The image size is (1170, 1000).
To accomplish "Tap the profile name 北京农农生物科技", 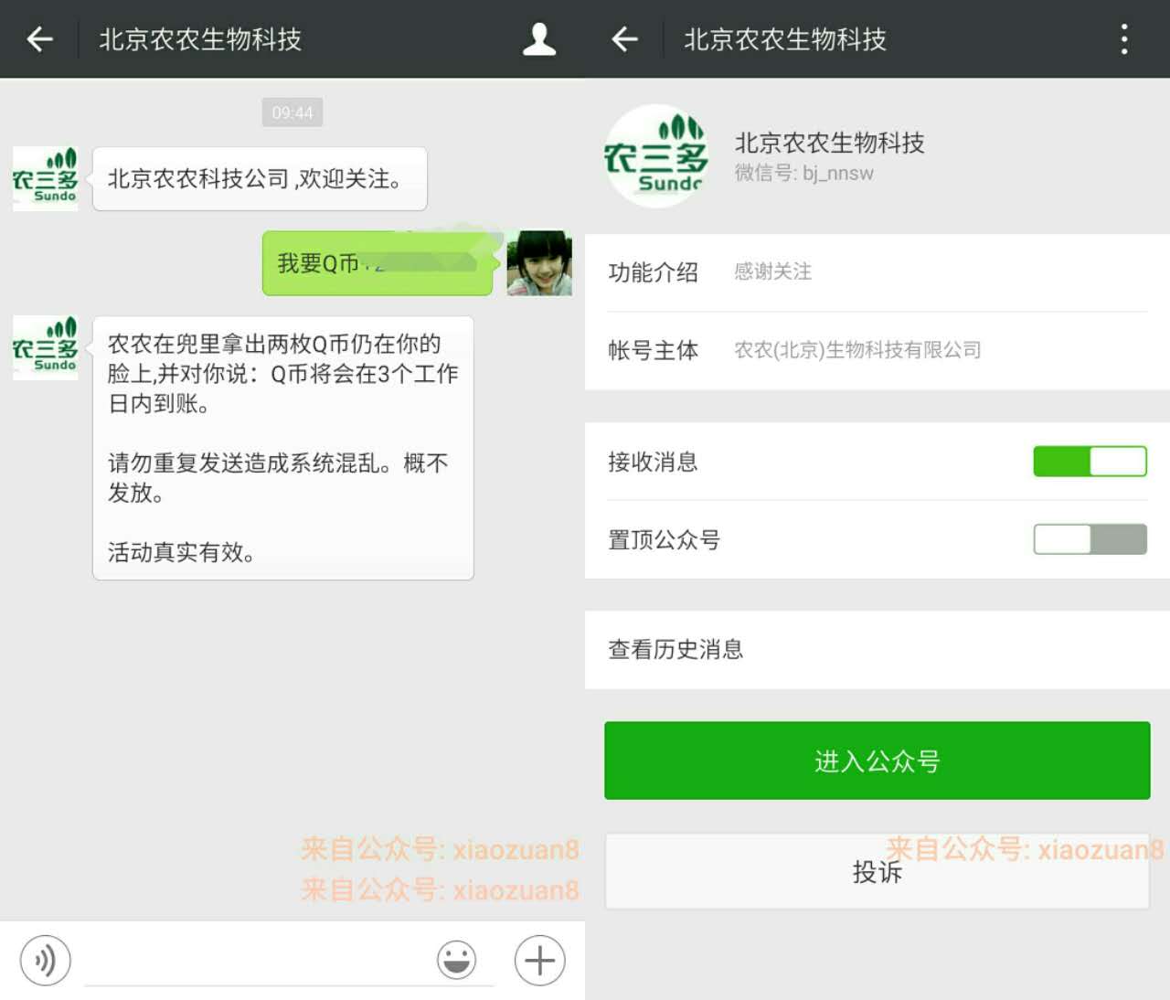I will coord(830,143).
